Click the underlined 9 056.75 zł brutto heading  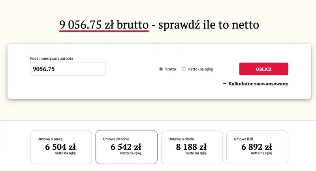pos(104,25)
